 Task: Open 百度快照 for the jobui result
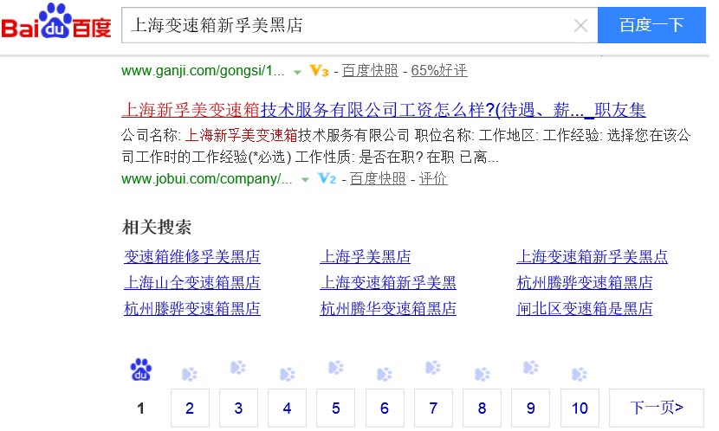click(378, 178)
